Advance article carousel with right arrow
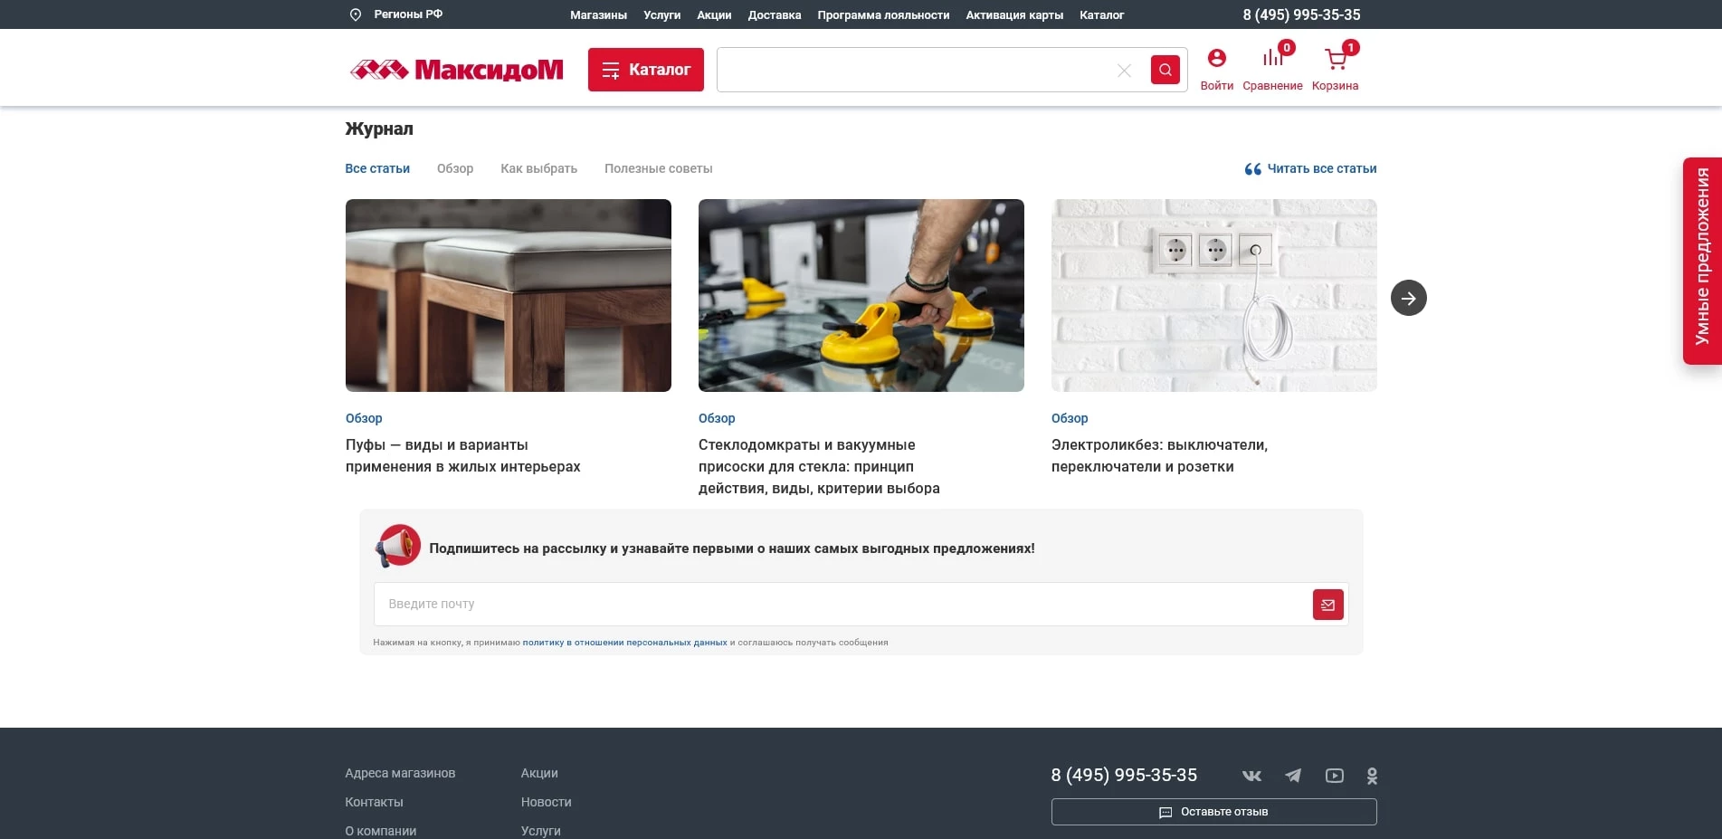Image resolution: width=1722 pixels, height=839 pixels. (1408, 298)
